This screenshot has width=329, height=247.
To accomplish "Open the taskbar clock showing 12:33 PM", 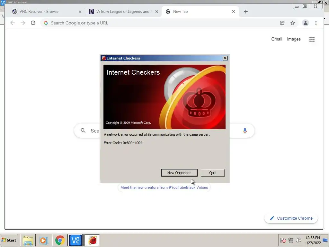I will (313, 240).
